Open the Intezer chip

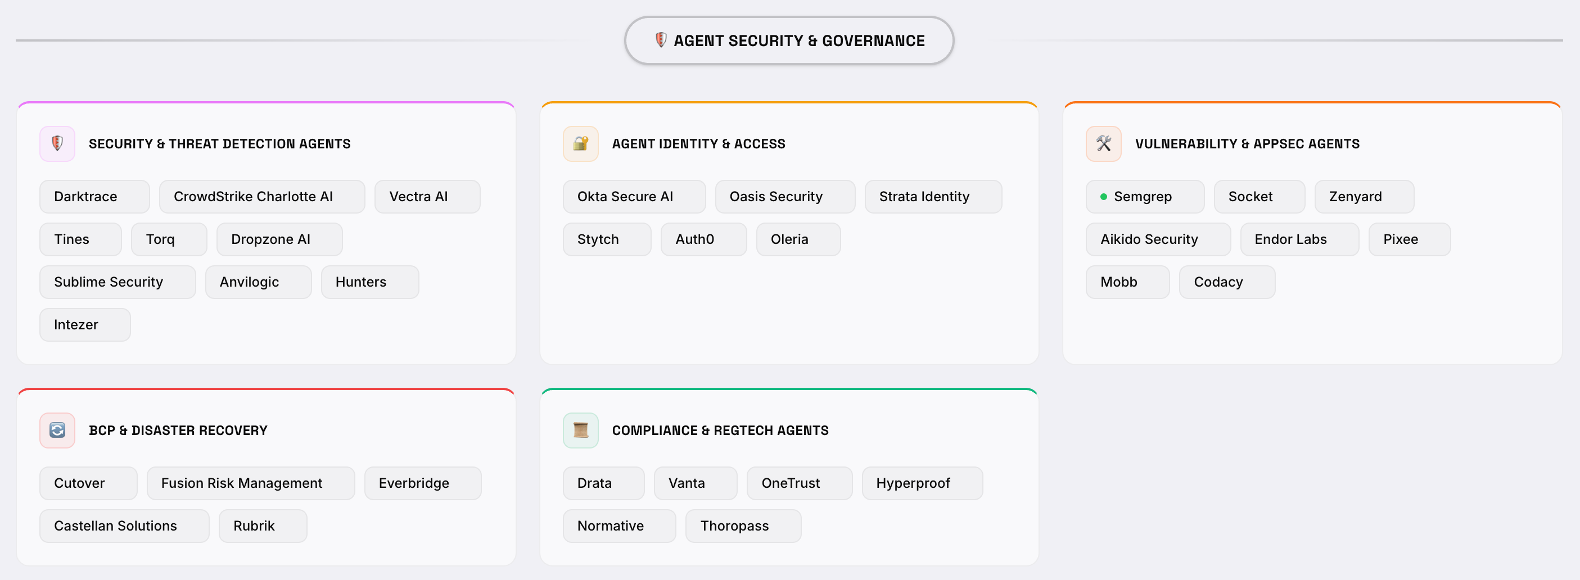[x=85, y=325]
